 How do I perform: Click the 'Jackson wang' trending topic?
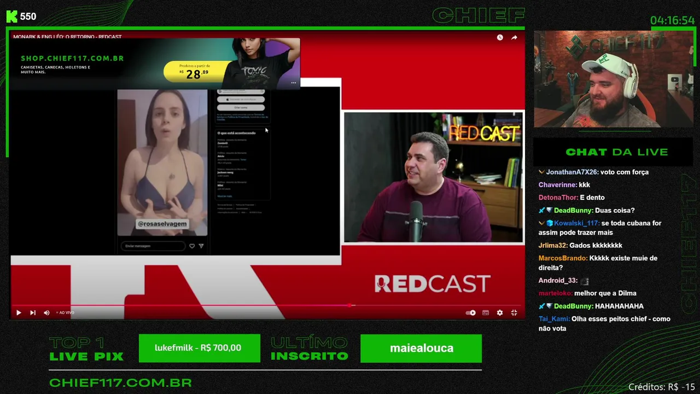pyautogui.click(x=225, y=172)
